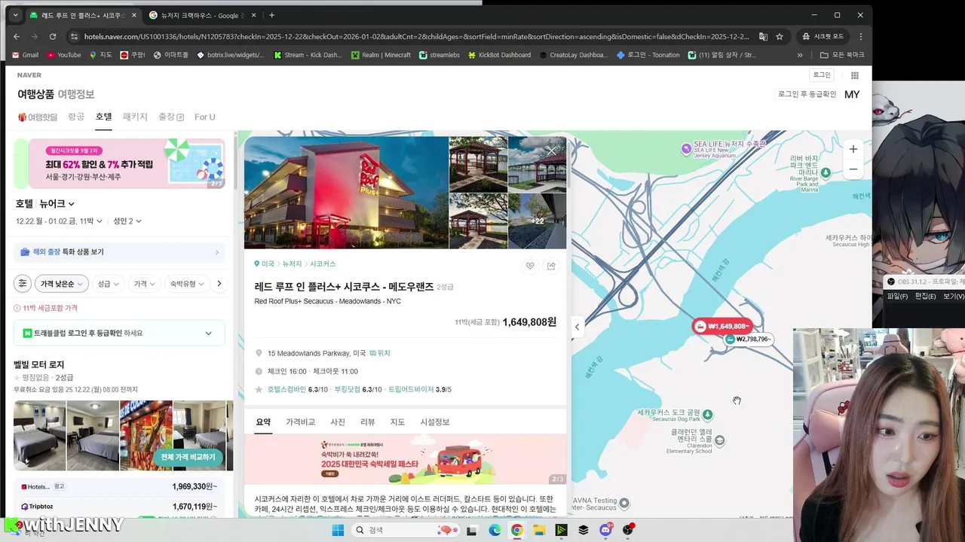Select the Tripbtoz price row

119,507
